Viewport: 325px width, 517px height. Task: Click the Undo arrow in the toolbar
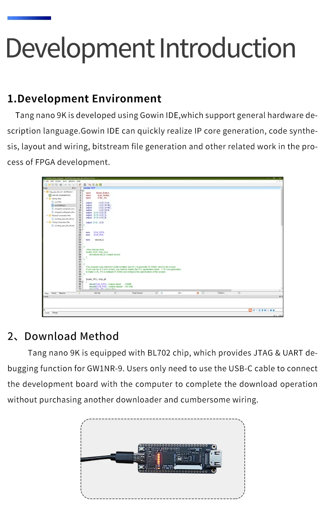(65, 185)
